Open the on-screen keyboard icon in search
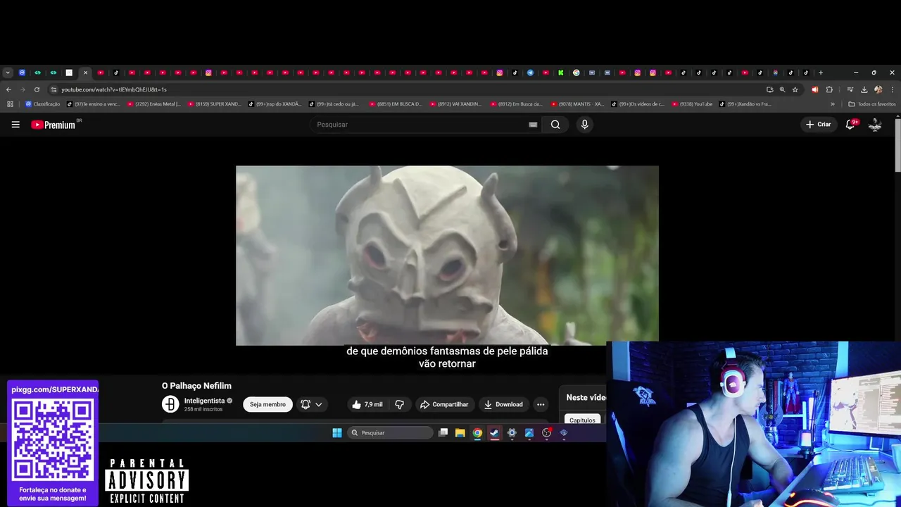The height and width of the screenshot is (507, 901). click(533, 125)
